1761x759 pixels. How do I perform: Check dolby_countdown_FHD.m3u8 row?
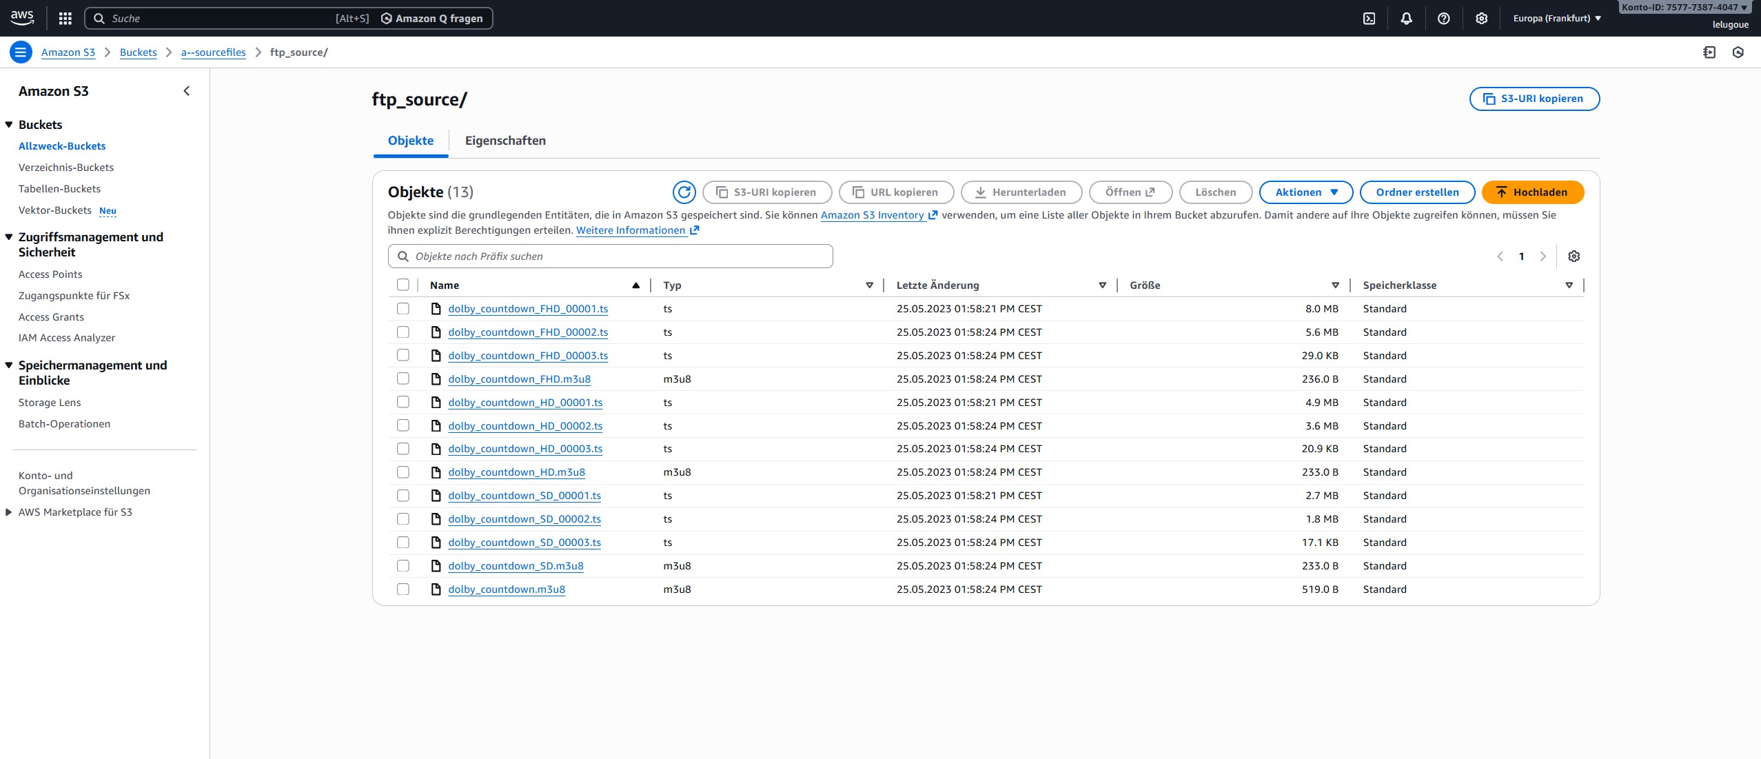click(403, 378)
